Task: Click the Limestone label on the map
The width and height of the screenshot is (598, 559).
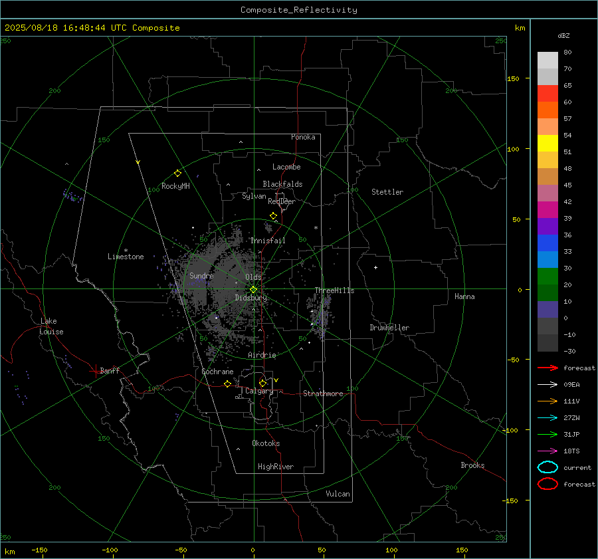Action: click(126, 257)
